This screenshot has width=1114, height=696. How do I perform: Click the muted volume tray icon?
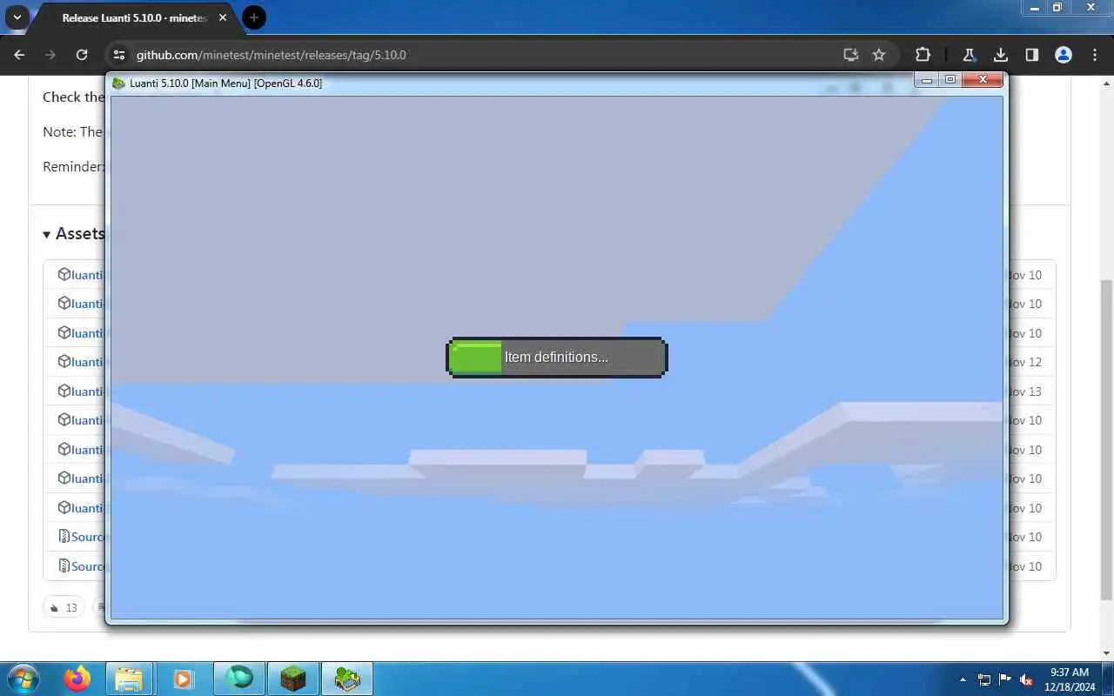tap(1027, 679)
